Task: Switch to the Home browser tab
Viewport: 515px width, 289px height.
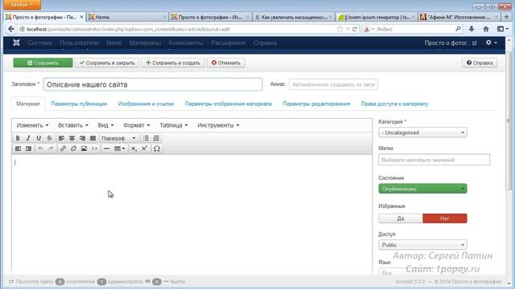Action: click(127, 17)
